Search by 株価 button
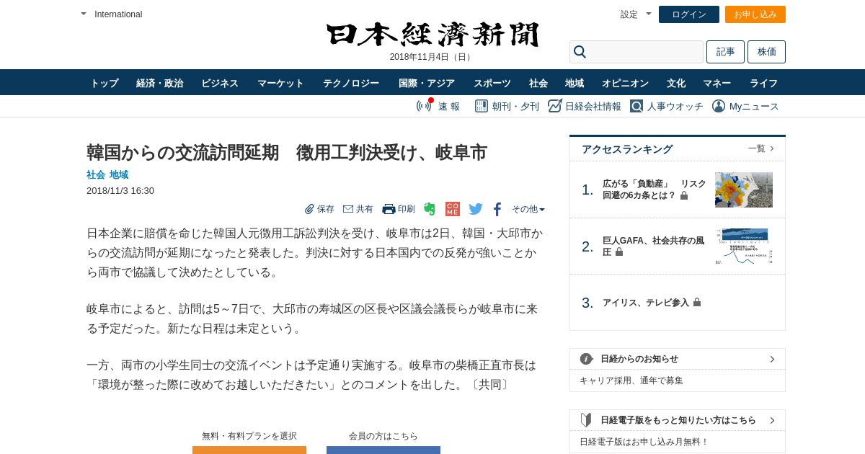Screen dimensions: 865x454 pyautogui.click(x=767, y=52)
